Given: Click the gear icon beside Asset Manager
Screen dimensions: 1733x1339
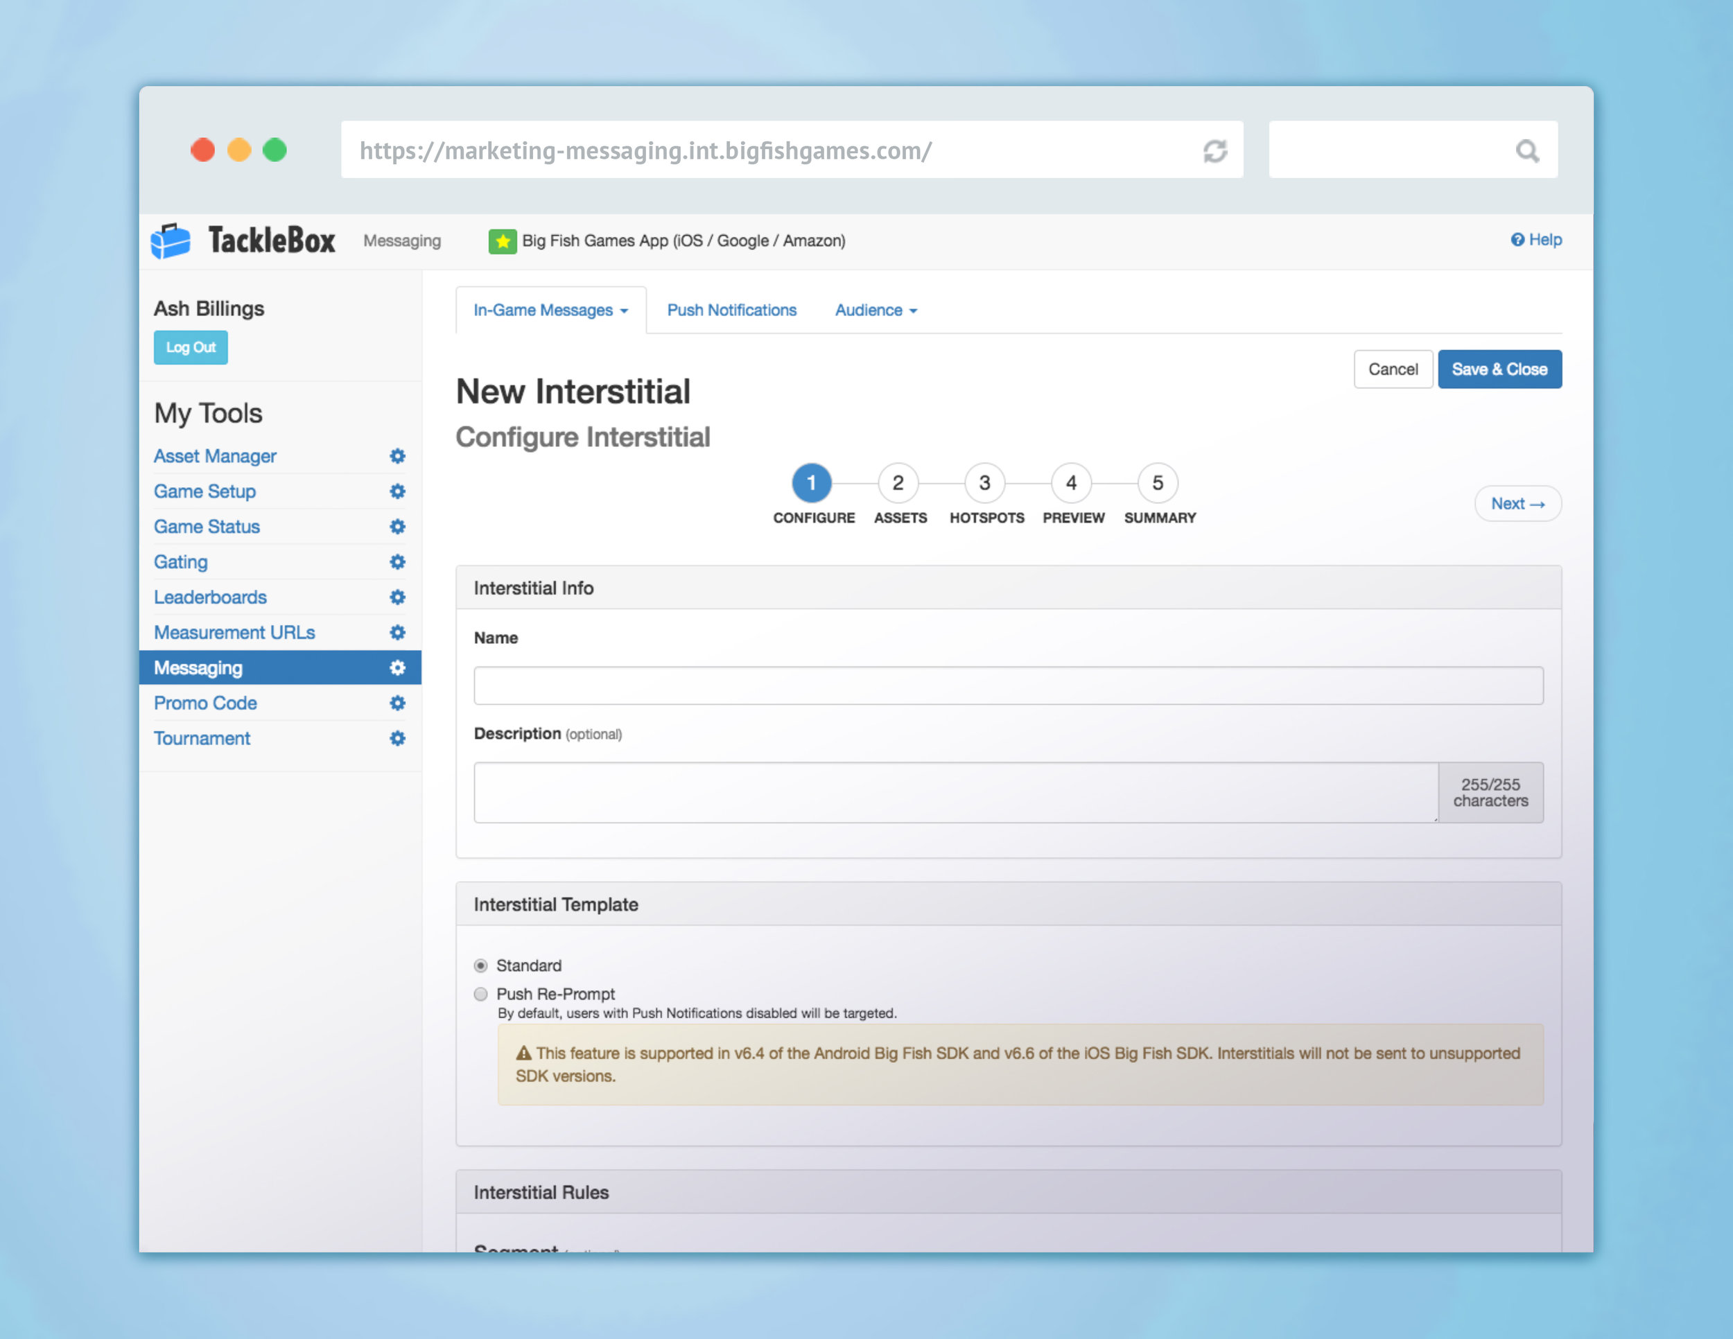Looking at the screenshot, I should tap(397, 456).
